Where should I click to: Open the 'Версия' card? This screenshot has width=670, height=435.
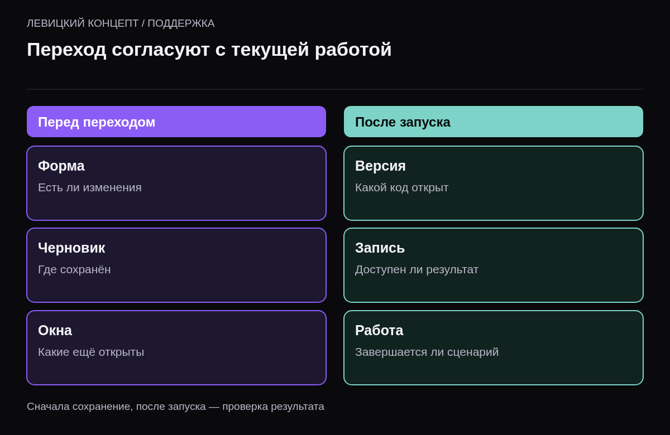[494, 183]
